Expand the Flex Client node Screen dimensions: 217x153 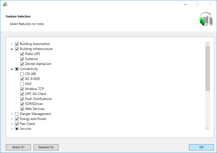tap(12, 124)
